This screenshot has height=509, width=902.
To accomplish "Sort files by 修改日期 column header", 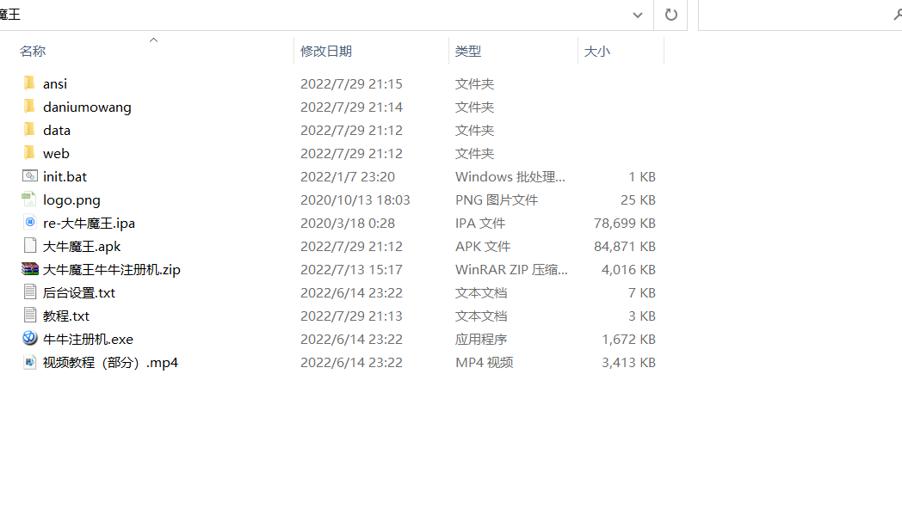I will (x=325, y=52).
